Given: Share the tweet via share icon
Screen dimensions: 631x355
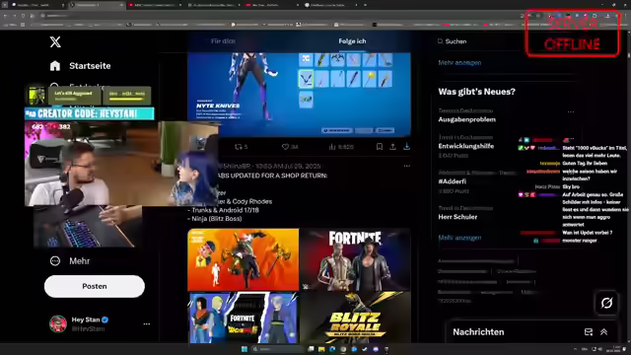Looking at the screenshot, I should [x=392, y=147].
